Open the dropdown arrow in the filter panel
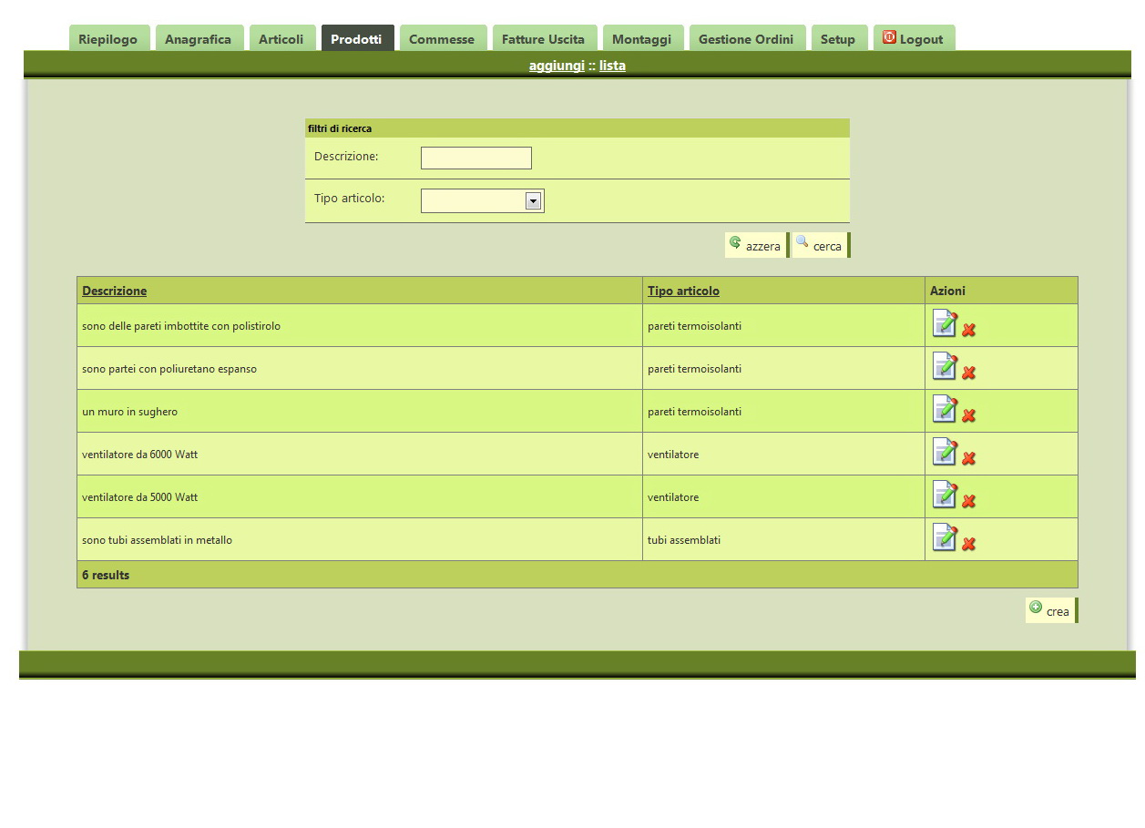This screenshot has height=828, width=1145. click(534, 200)
